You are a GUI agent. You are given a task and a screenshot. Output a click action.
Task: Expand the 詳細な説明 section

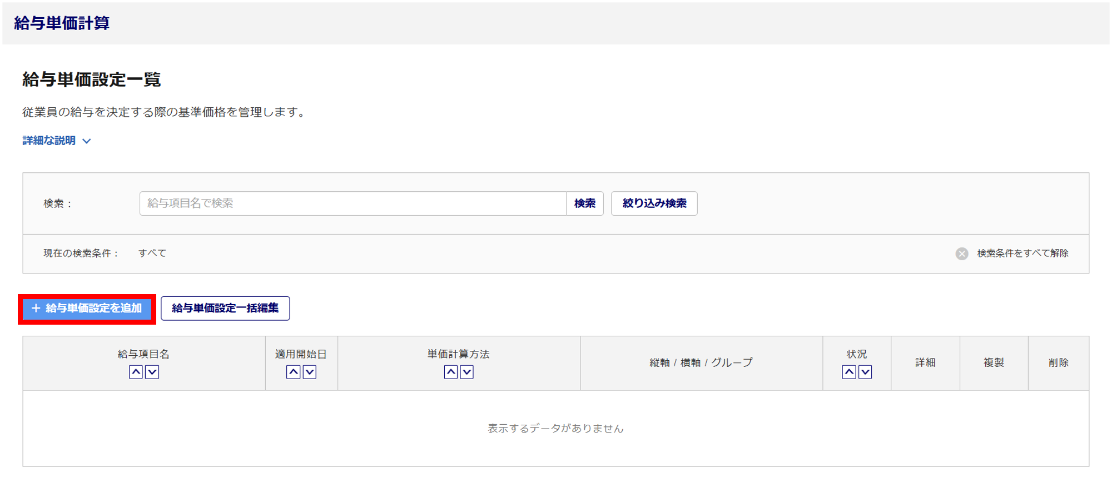tap(49, 141)
